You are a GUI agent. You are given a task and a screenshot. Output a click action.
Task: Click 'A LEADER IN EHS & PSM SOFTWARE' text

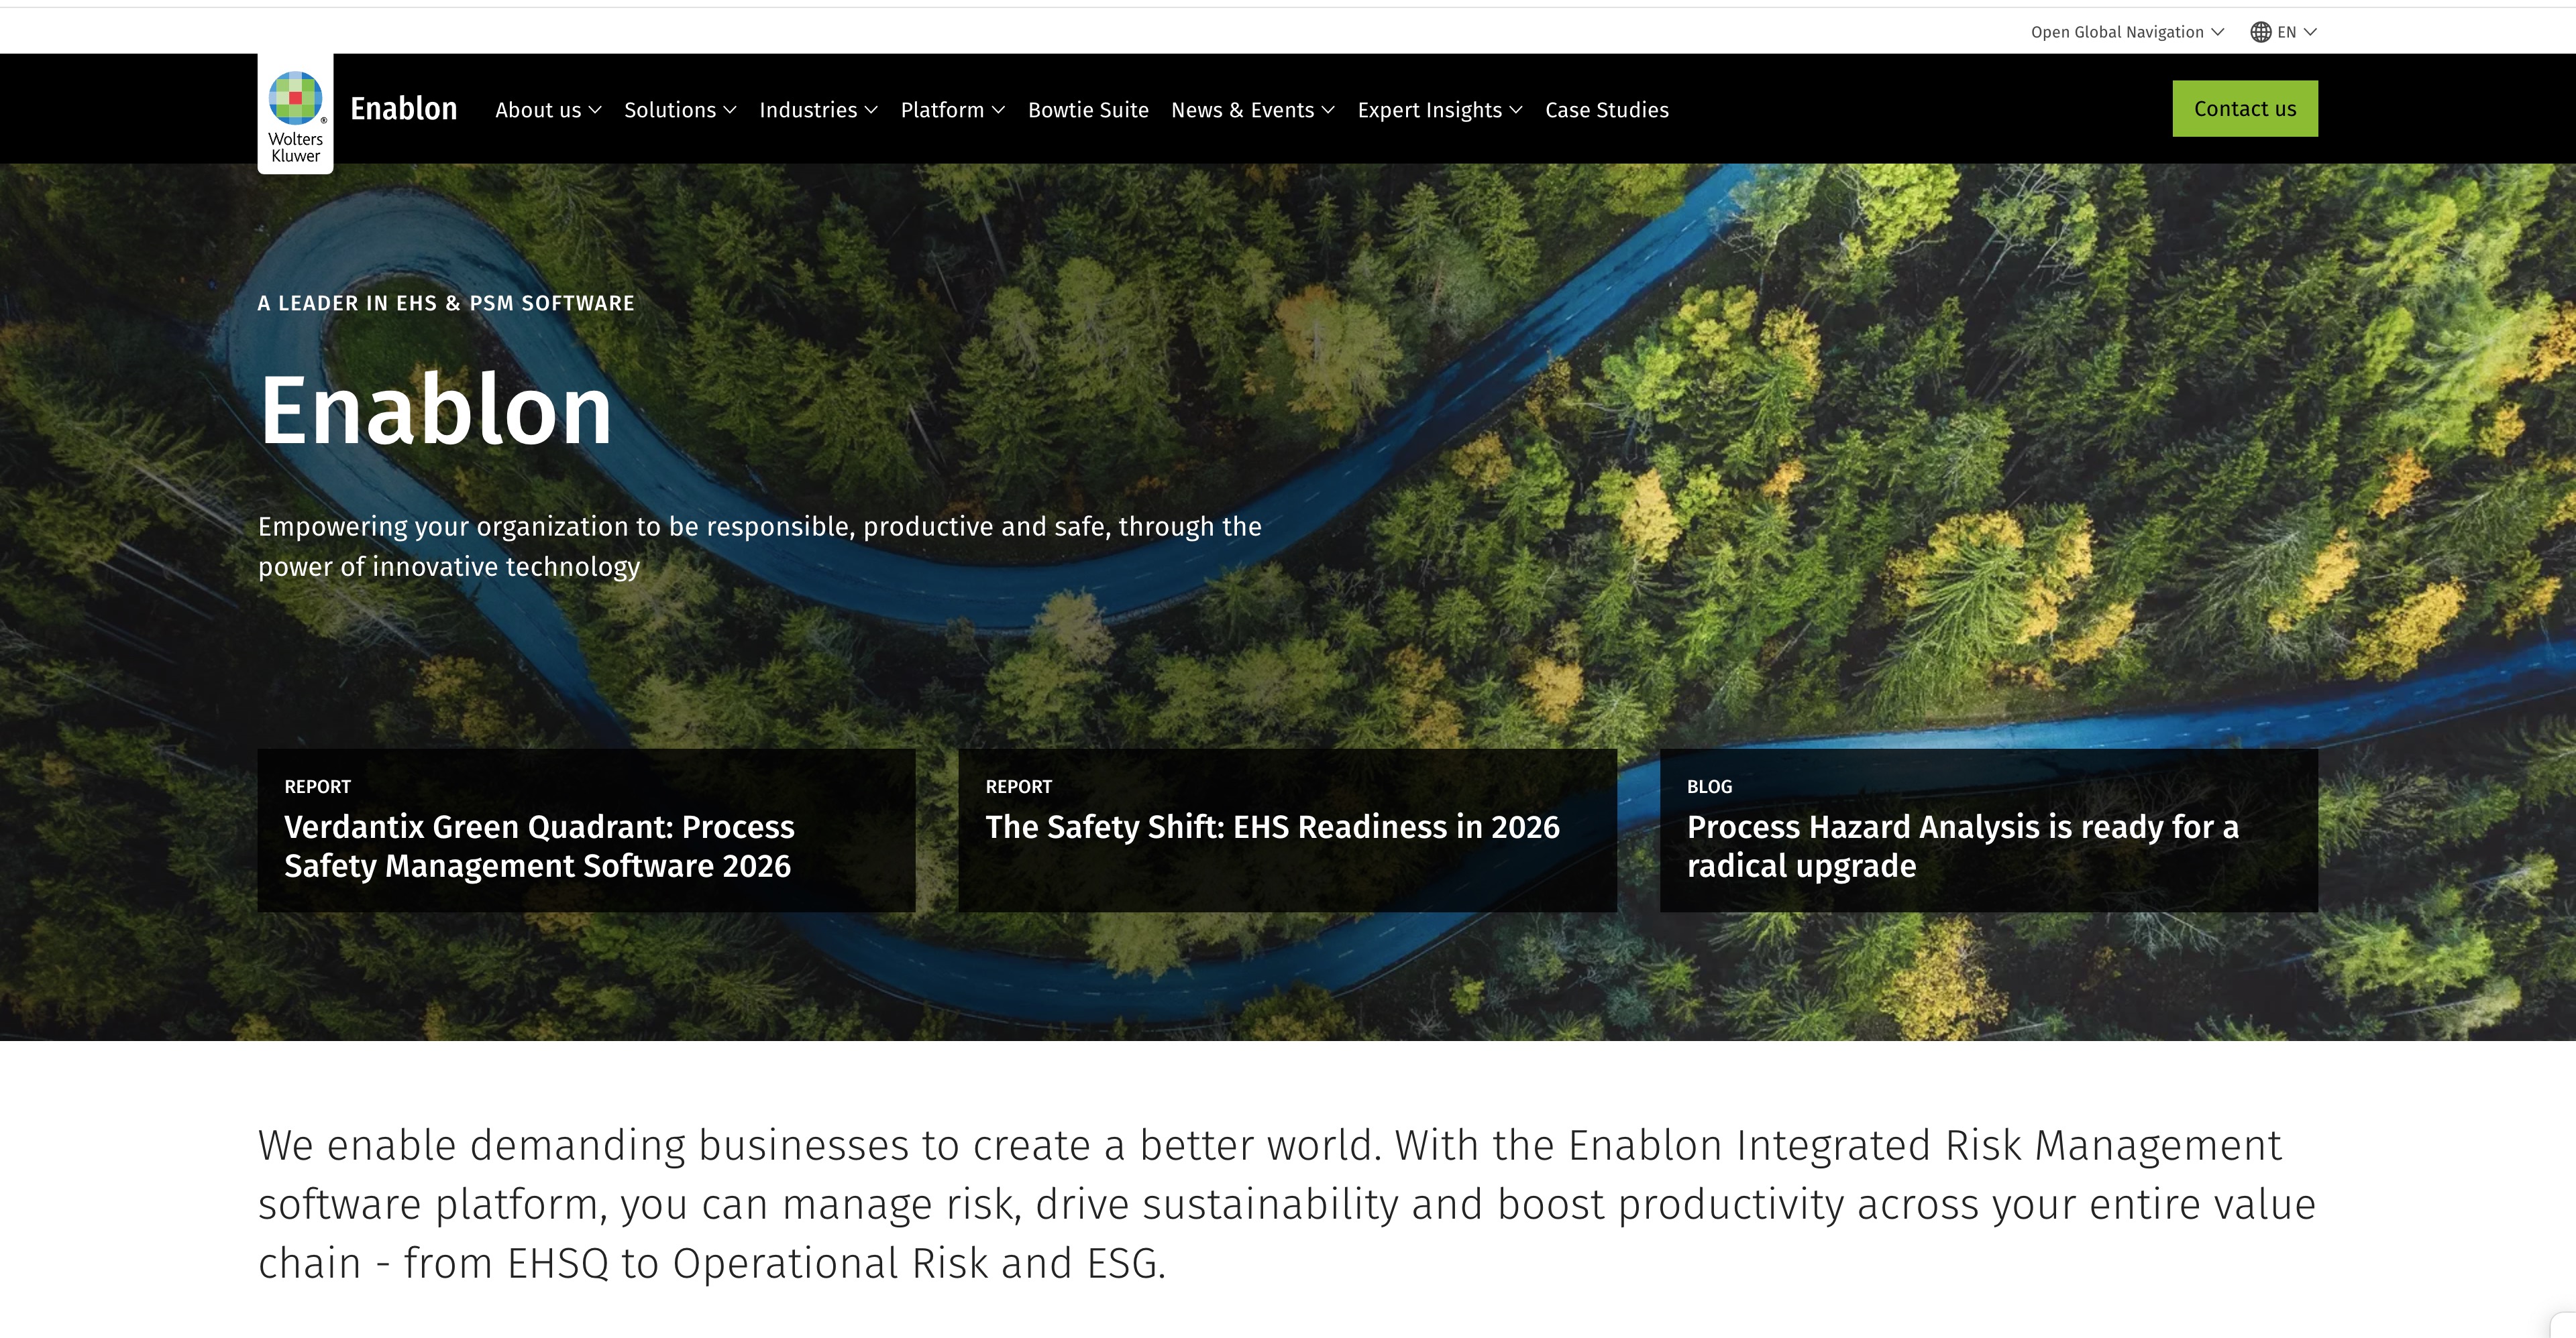pyautogui.click(x=446, y=303)
